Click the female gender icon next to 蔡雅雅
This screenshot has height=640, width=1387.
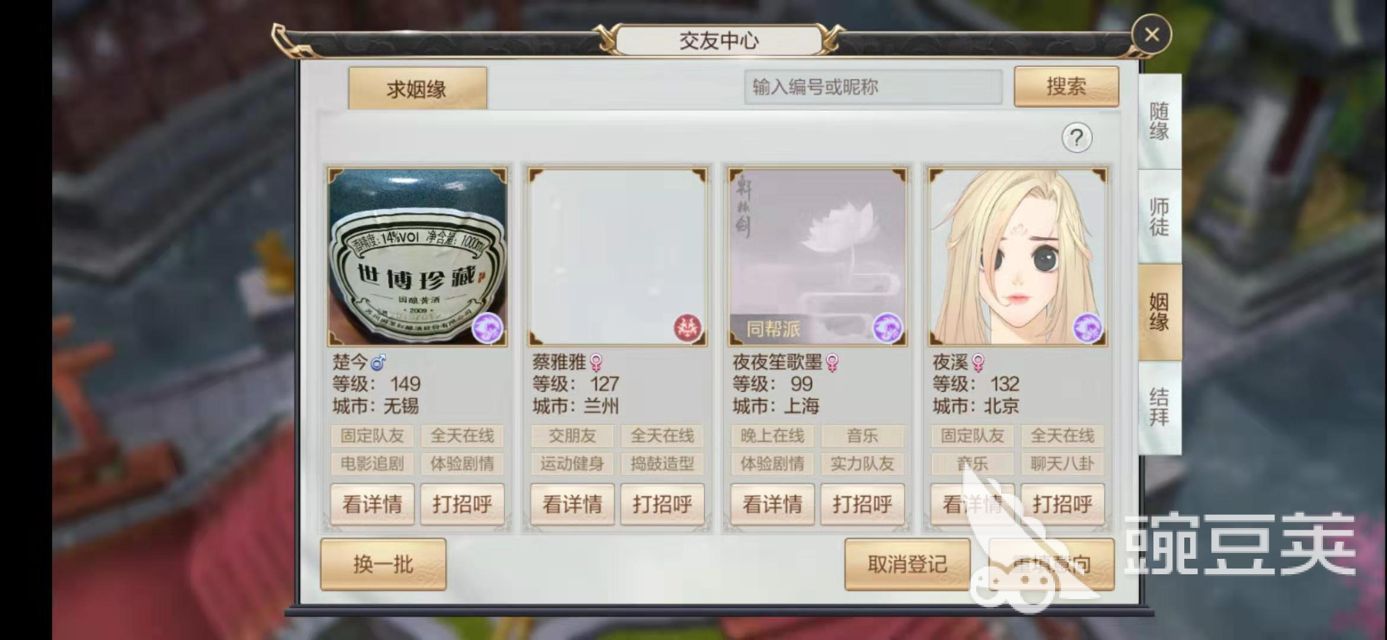(x=596, y=362)
